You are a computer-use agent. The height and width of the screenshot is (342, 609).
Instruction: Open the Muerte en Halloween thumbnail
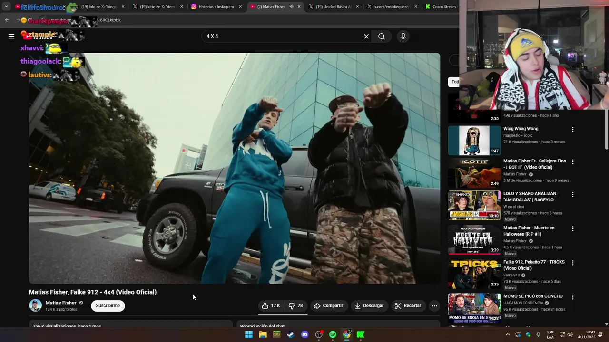[x=474, y=240]
